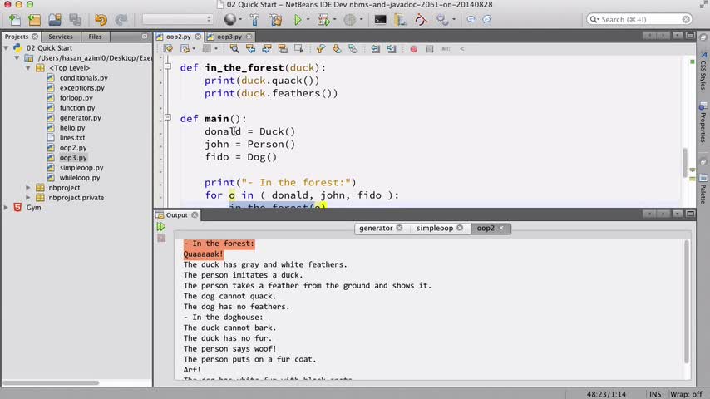Click the Find Selection magnifier editor icon
This screenshot has height=399, width=710.
(x=234, y=49)
